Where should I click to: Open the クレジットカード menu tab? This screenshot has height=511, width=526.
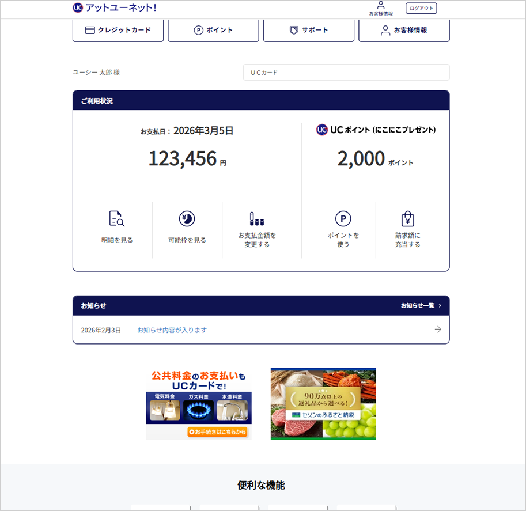(x=118, y=30)
